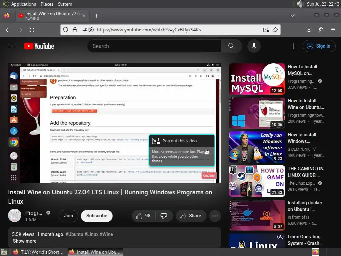Open tracking protection shield icon
The height and width of the screenshot is (256, 341).
pos(66,30)
